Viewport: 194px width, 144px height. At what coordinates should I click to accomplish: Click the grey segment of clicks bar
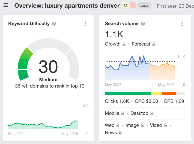tap(181, 94)
